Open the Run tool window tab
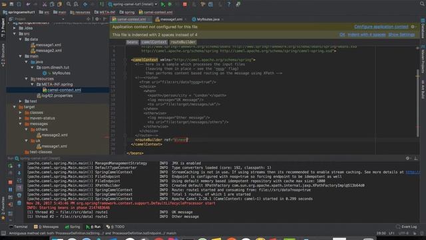The image size is (426, 240). [93, 227]
